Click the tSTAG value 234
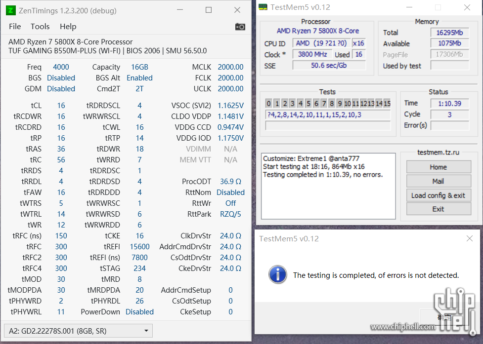Screen dimensions: 483x344 click(x=139, y=268)
